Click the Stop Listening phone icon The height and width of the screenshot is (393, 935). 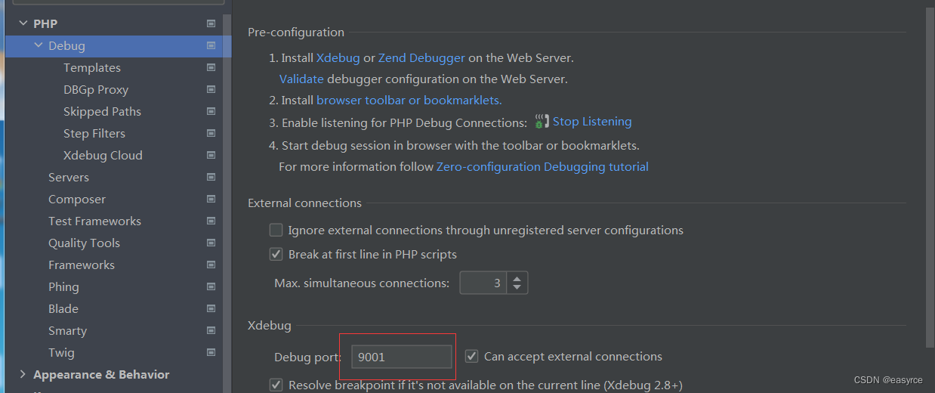(541, 121)
